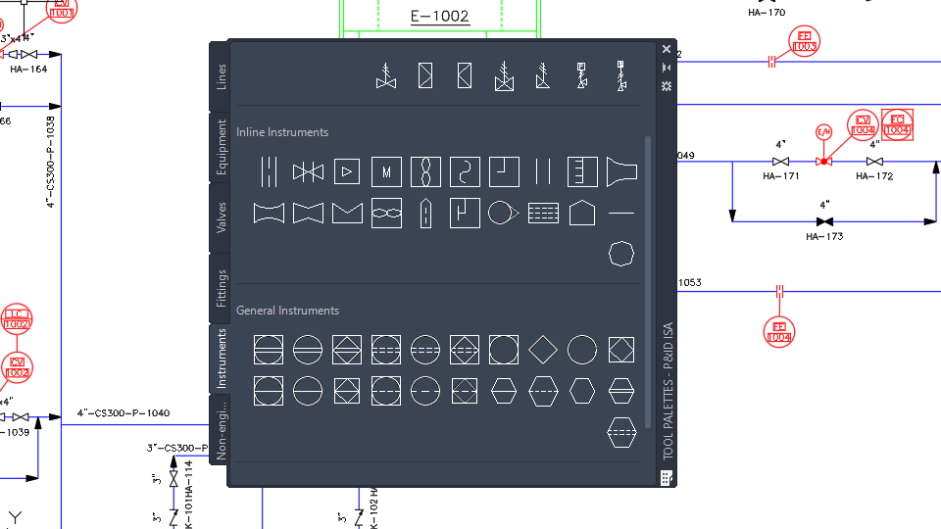Click the tool palette vertical scrollbar

point(648,282)
